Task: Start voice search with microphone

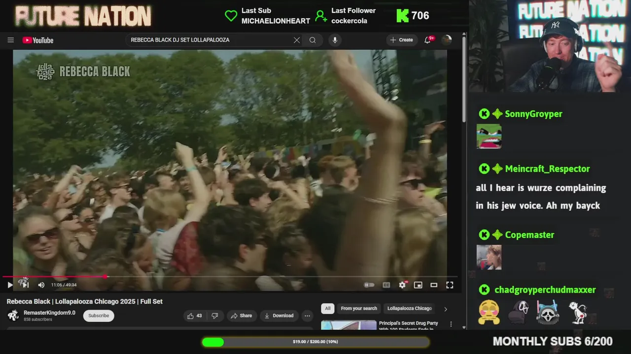Action: [x=335, y=40]
